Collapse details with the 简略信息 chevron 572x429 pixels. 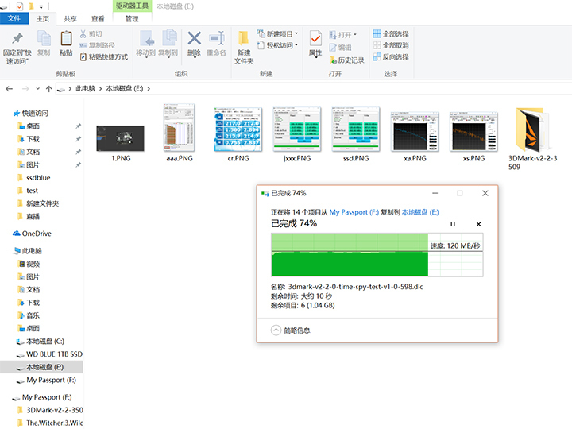[276, 330]
